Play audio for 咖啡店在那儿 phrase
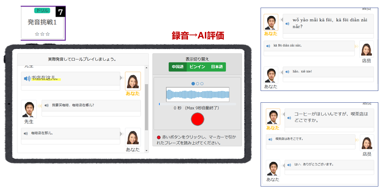 point(26,133)
